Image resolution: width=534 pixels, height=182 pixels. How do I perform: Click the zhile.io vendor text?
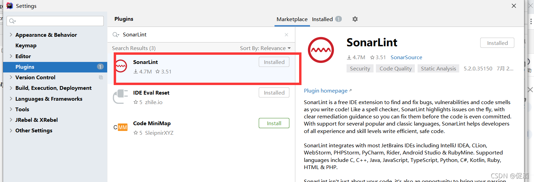(154, 102)
